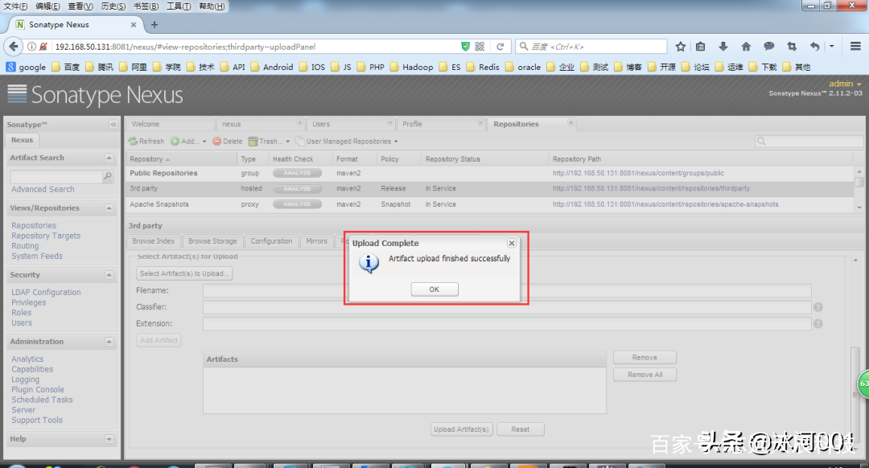Close the Upload Complete dialog with X
This screenshot has height=468, width=869.
512,243
